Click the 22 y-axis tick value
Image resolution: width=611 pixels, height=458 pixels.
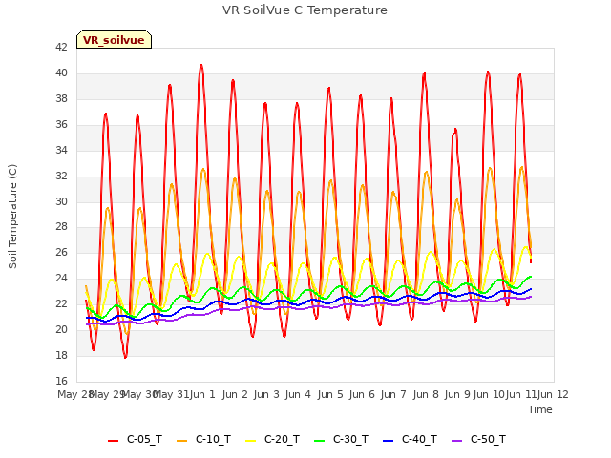pyautogui.click(x=61, y=303)
